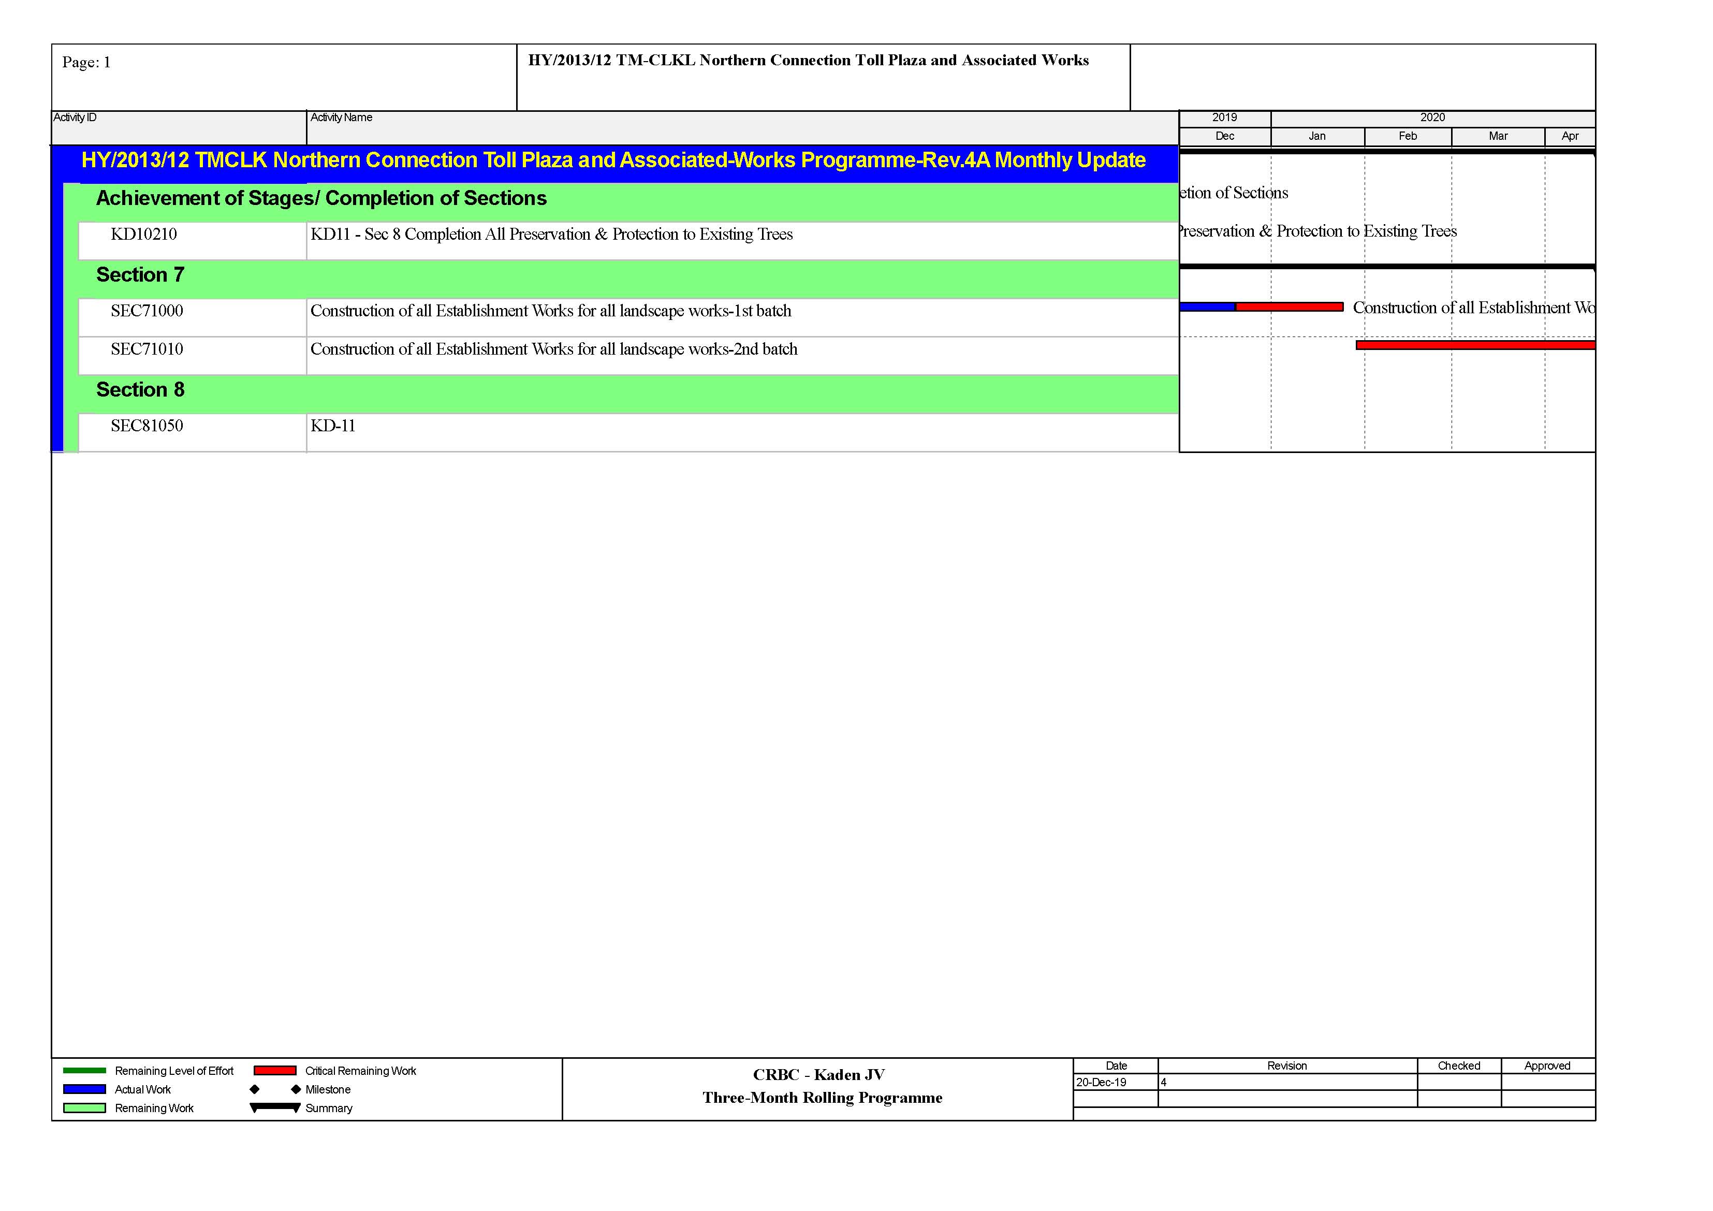Click the HY/2013/12 TM-CLKL project title header
1713x1211 pixels.
pyautogui.click(x=808, y=60)
